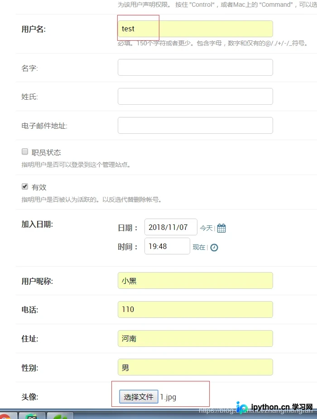The height and width of the screenshot is (419, 317).
Task: Click the selected file name 1.jpg
Action: click(168, 397)
